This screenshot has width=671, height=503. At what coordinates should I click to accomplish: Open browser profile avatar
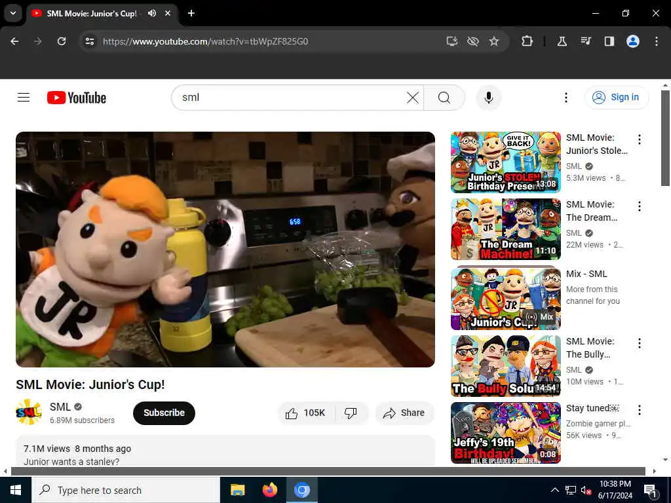pos(633,41)
